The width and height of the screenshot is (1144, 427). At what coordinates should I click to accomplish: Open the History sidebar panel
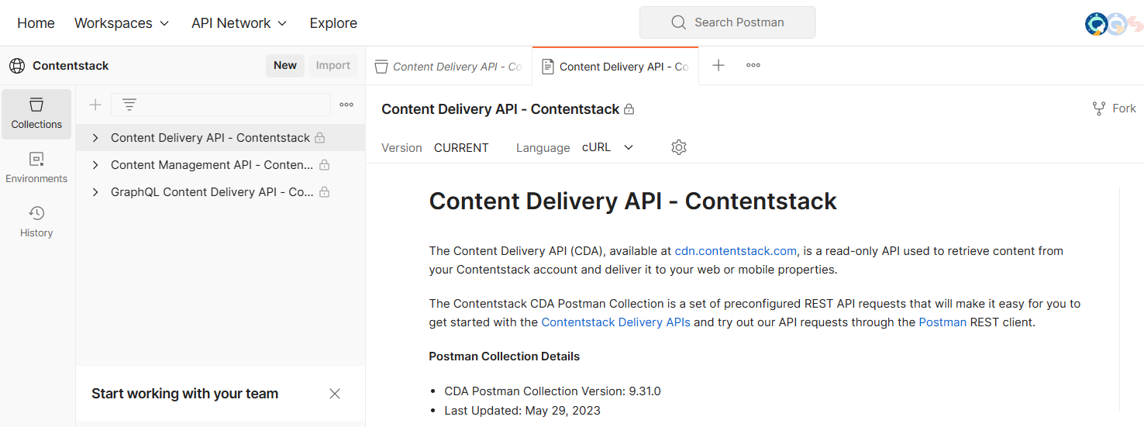[36, 222]
